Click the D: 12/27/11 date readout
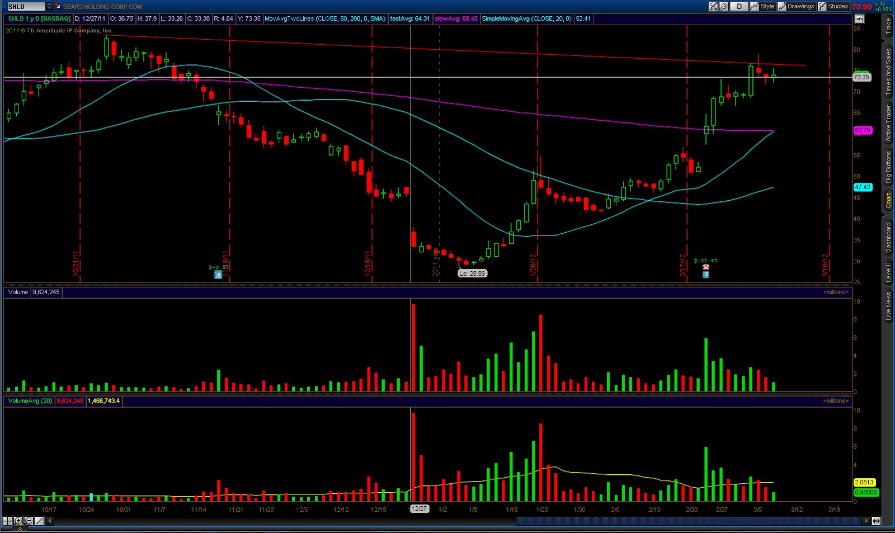The image size is (895, 533). [90, 18]
